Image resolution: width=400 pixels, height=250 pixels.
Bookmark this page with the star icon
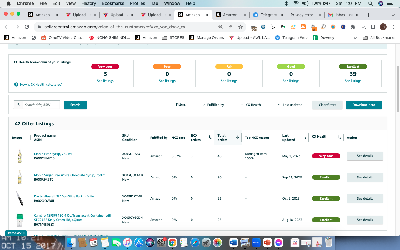click(x=241, y=27)
